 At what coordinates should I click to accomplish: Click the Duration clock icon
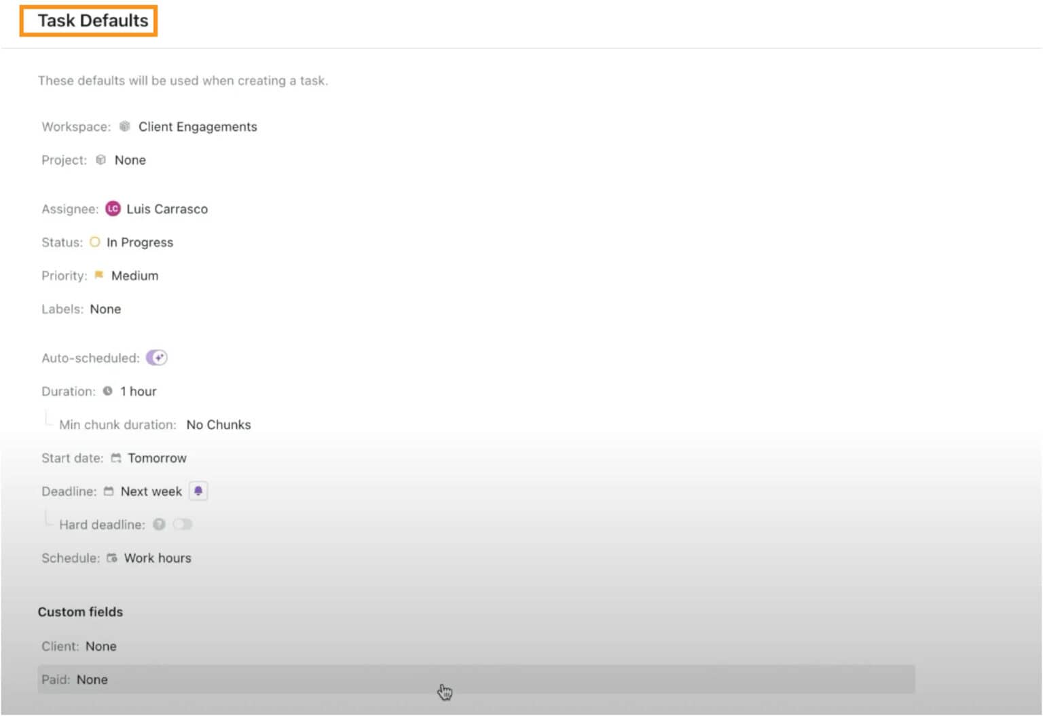click(107, 391)
